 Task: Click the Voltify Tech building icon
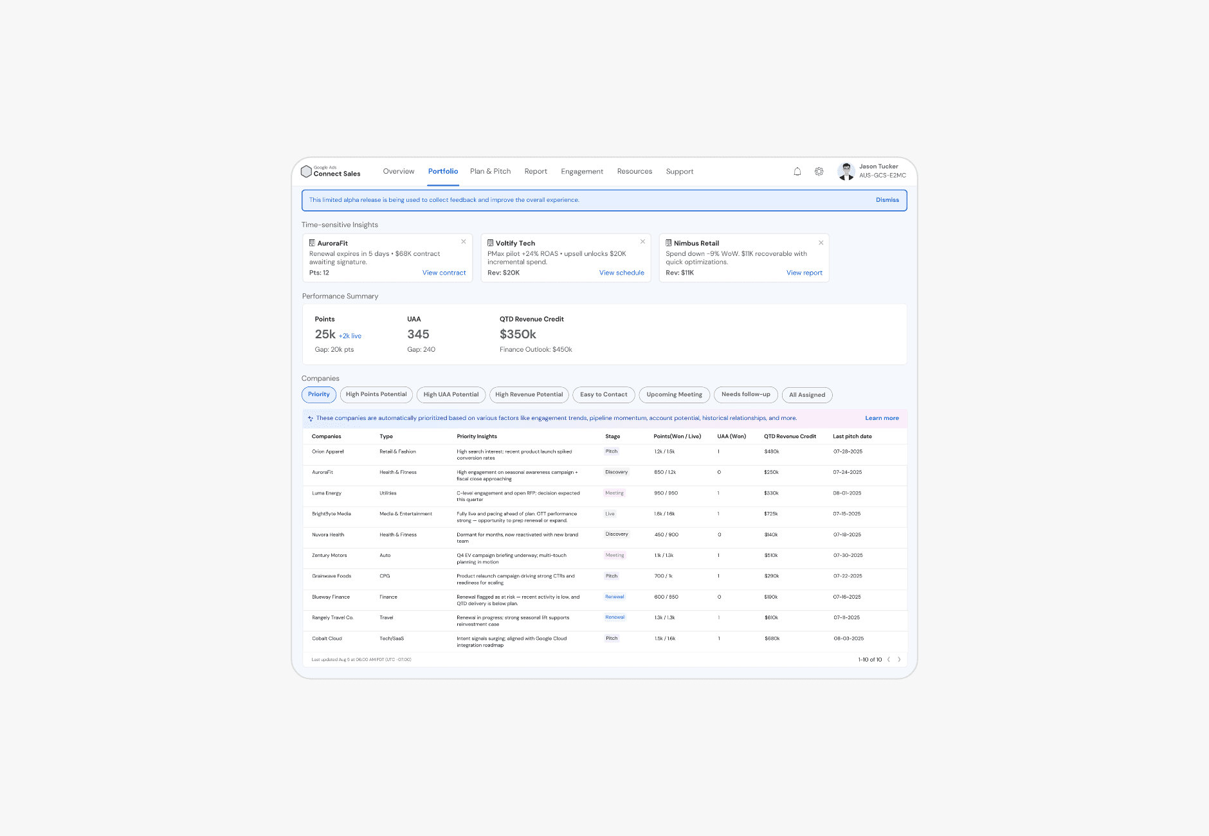(490, 243)
